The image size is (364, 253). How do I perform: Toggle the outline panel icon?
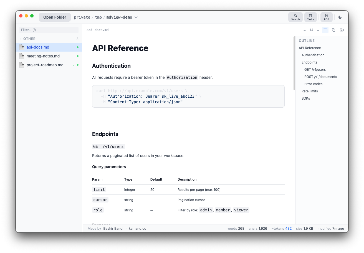(x=325, y=30)
